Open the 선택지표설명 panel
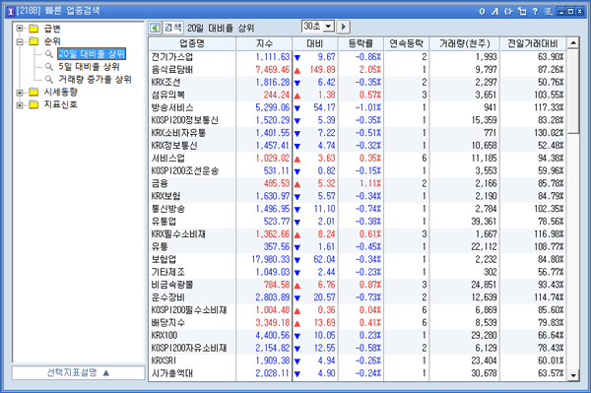Viewport: 591px width, 393px height. tap(79, 372)
